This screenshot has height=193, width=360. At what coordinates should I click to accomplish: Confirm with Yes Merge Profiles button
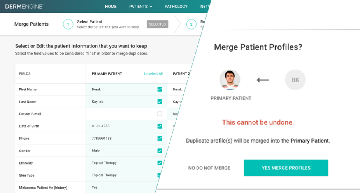tap(286, 168)
